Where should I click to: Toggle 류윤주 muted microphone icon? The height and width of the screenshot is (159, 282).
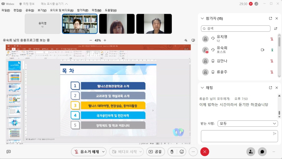pos(272,72)
